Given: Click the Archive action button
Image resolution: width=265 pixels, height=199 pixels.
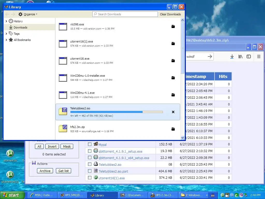Looking at the screenshot, I should [x=45, y=171].
